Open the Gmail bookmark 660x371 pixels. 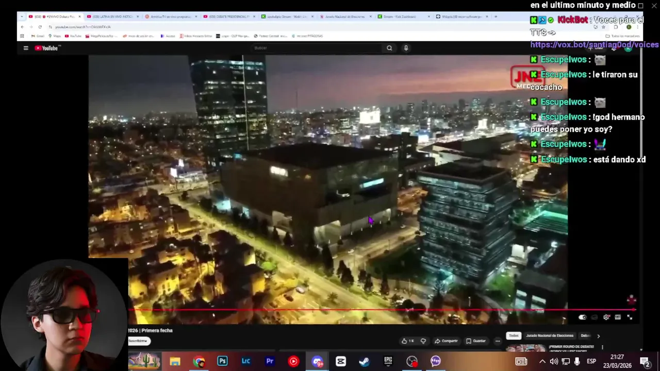pyautogui.click(x=37, y=36)
